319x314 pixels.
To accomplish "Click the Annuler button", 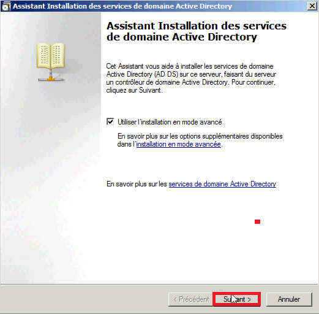I will pos(289,299).
